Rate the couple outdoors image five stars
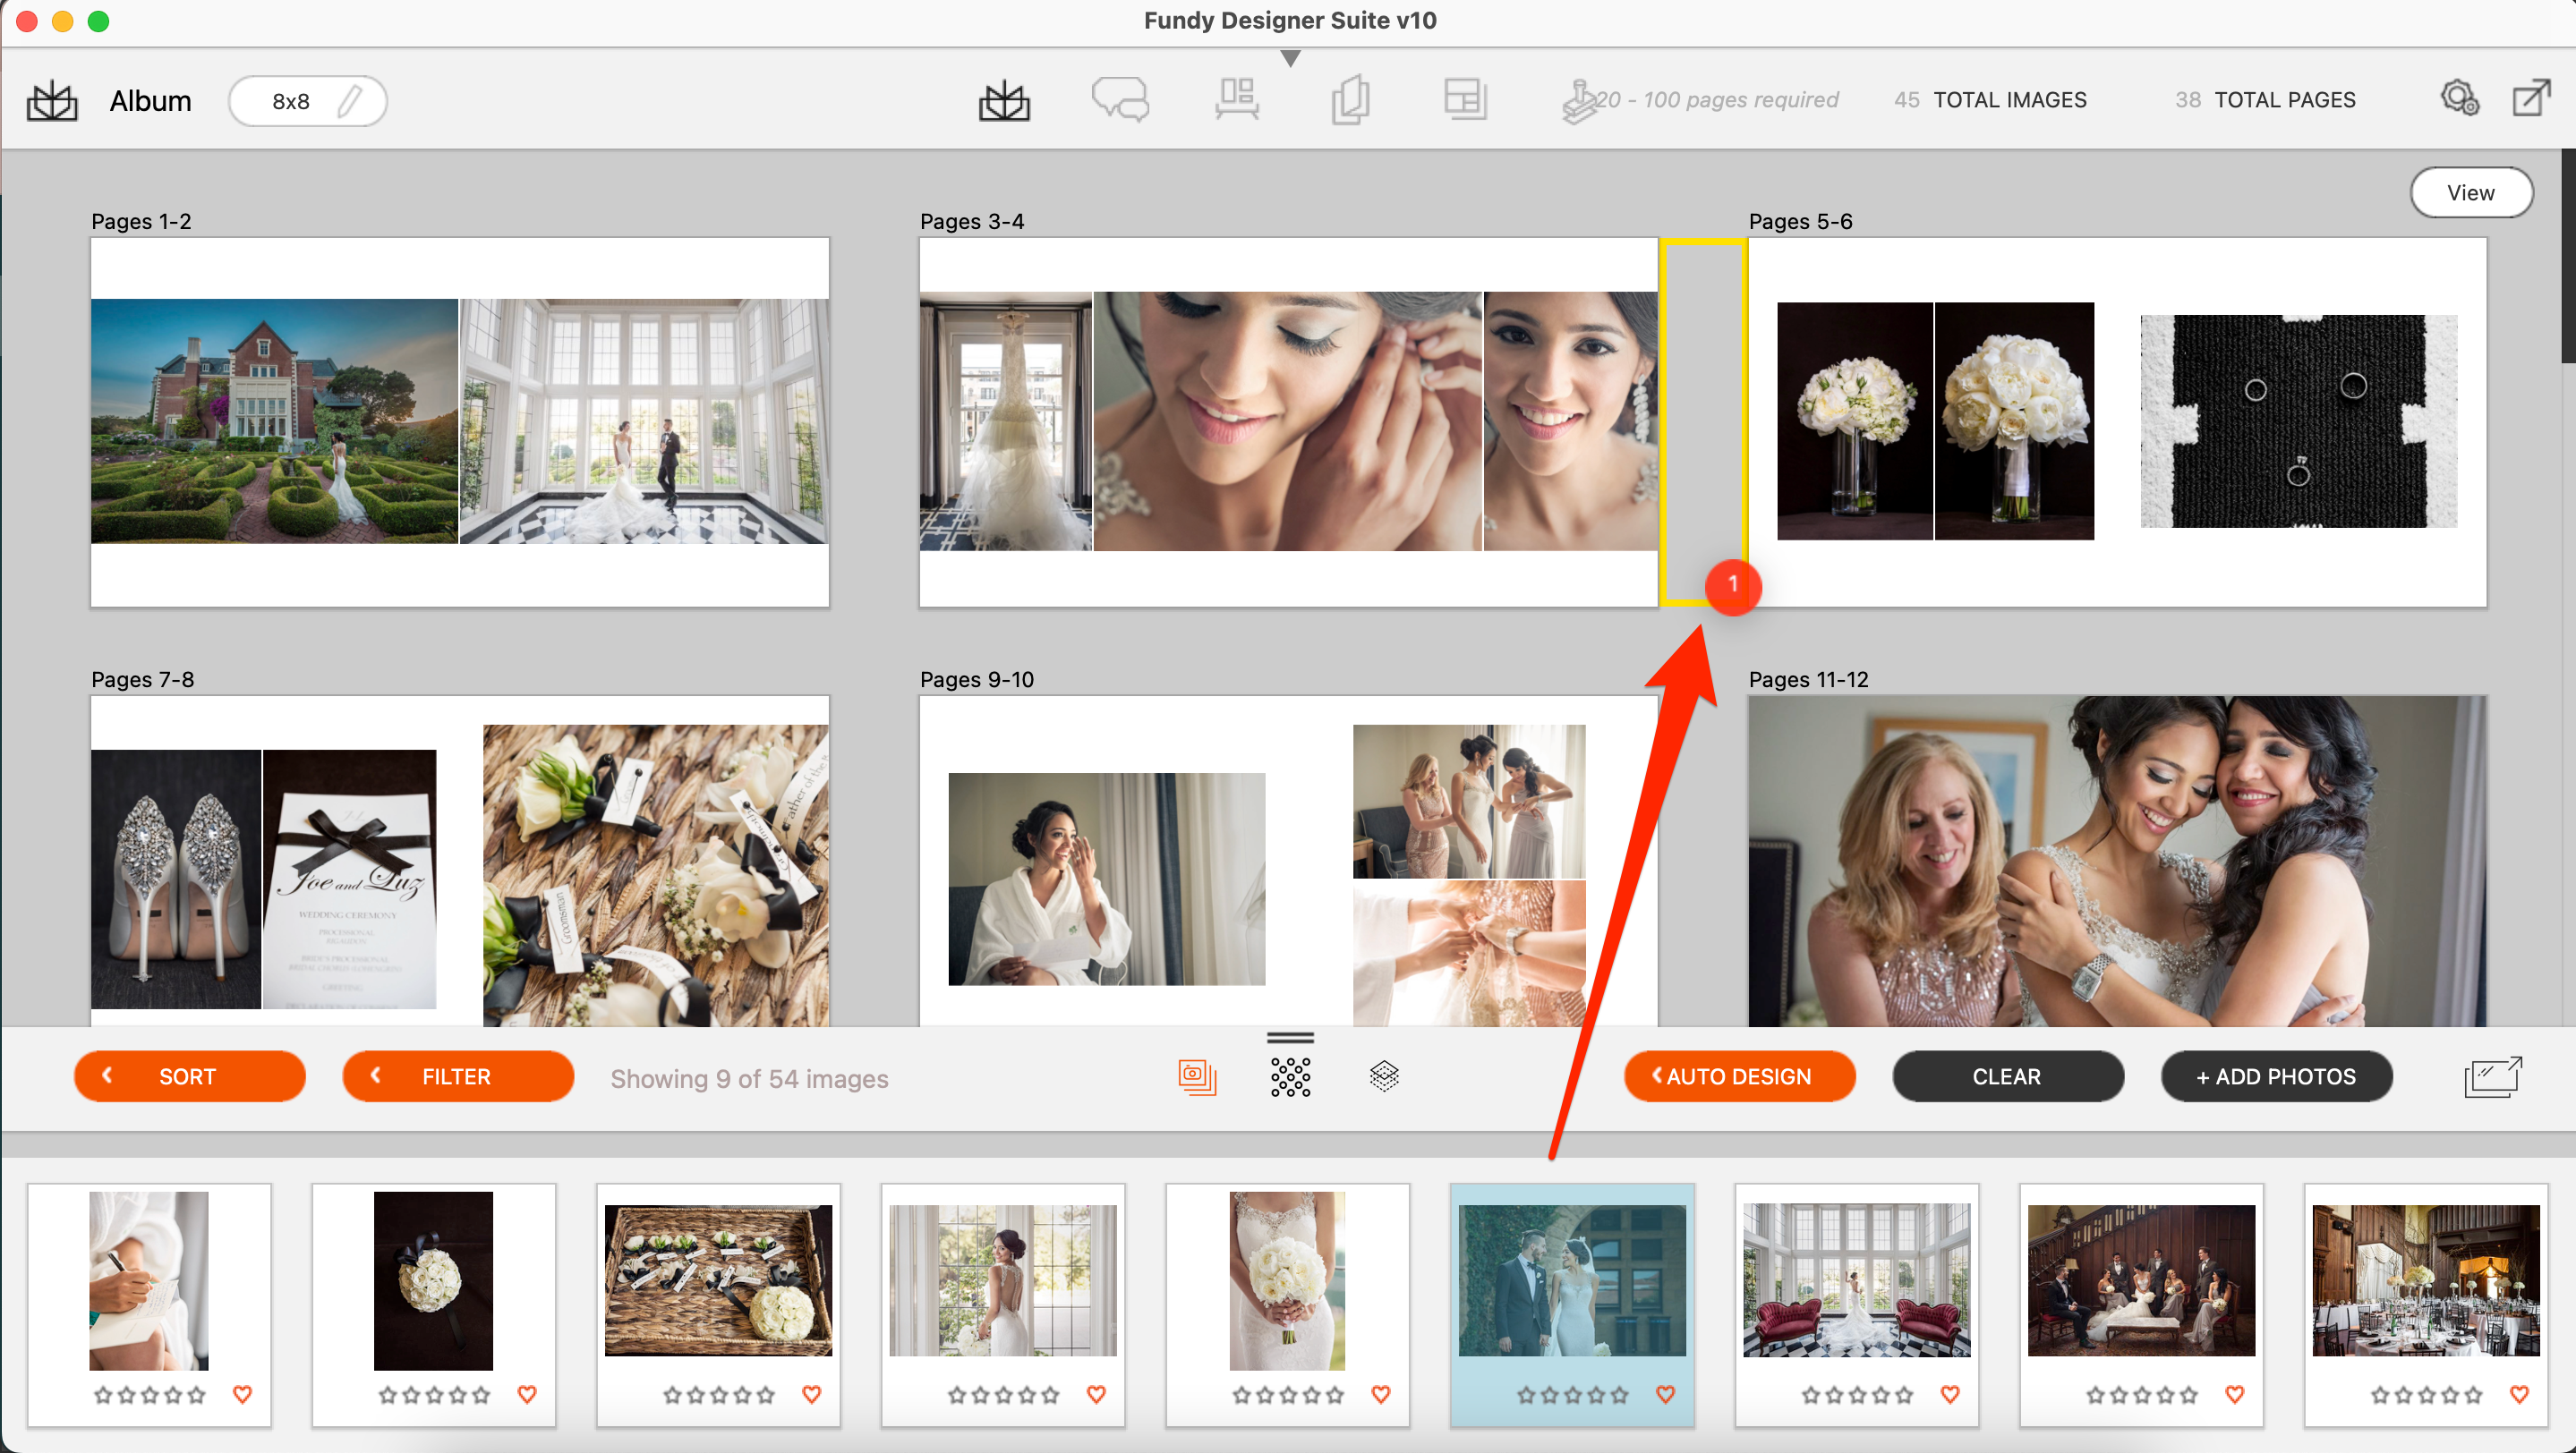The height and width of the screenshot is (1453, 2576). point(1619,1394)
